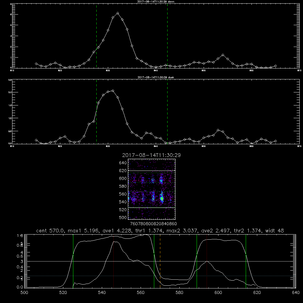Image resolution: width=303 pixels, height=303 pixels.
Task: Click x-axis label 580 of the bottom plot
Action: 179,293
